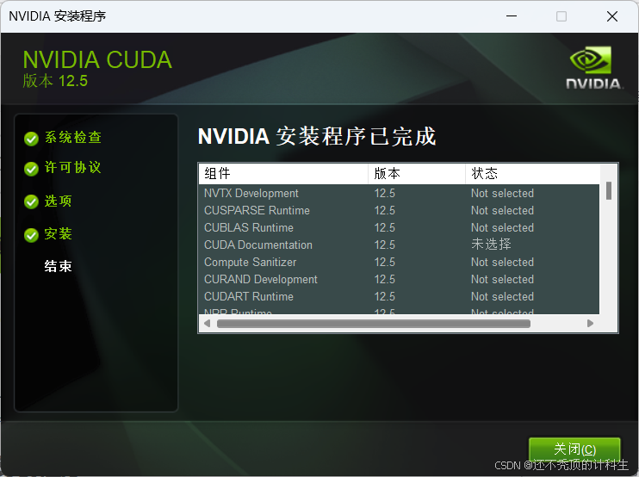Click green checkmark next to 许可协议
The image size is (639, 477).
click(31, 169)
